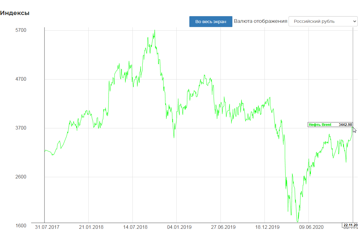Viewport: 364px width, 236px height.
Task: Click the 1600 value axis label
Action: [21, 226]
